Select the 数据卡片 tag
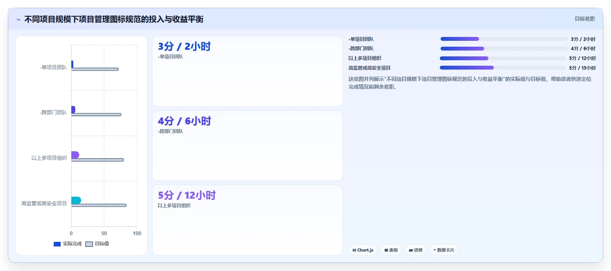The height and width of the screenshot is (271, 611). coord(444,250)
